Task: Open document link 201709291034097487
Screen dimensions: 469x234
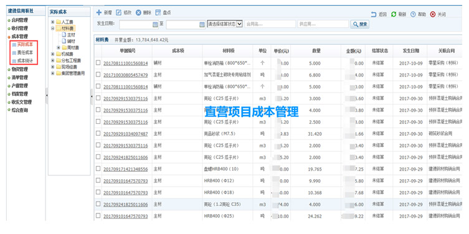Action: tap(125, 134)
